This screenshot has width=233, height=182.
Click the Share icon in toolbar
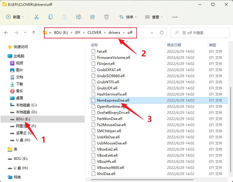pos(93,17)
